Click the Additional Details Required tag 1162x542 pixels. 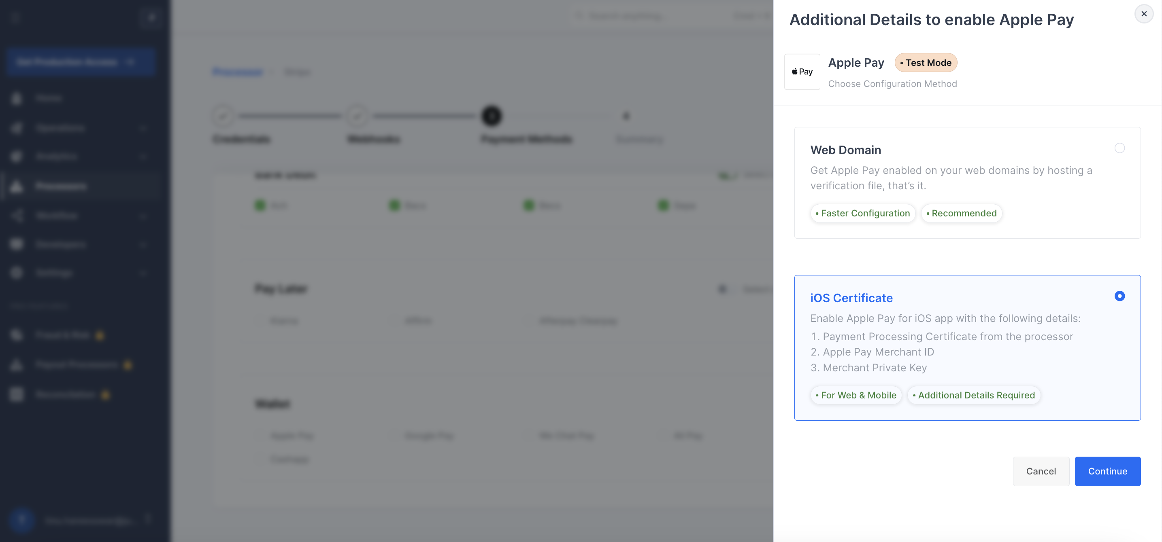click(973, 395)
